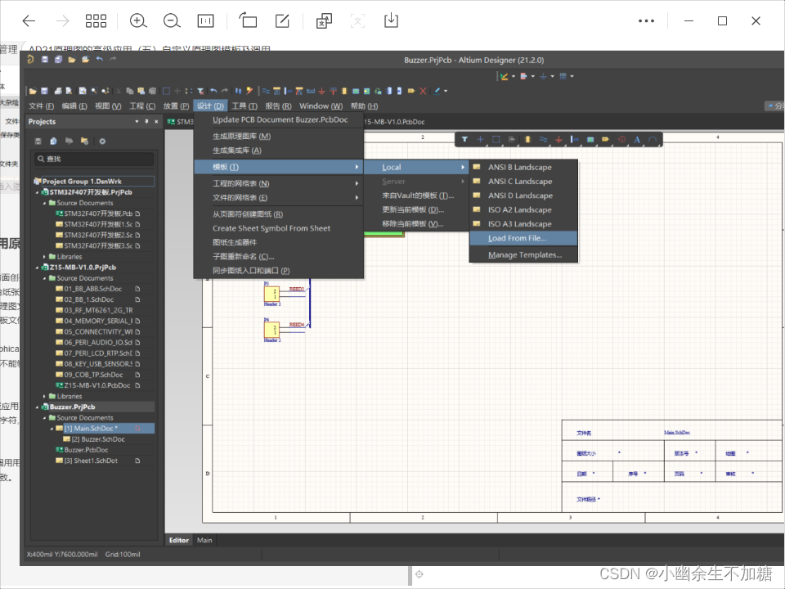
Task: Click the GND port icon in Active Bar
Action: pyautogui.click(x=558, y=139)
